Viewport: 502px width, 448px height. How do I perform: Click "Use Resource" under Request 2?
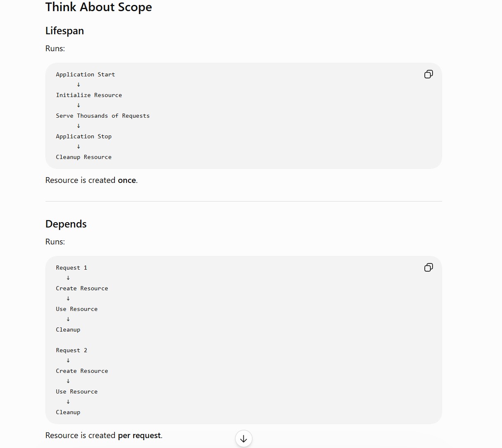coord(77,392)
